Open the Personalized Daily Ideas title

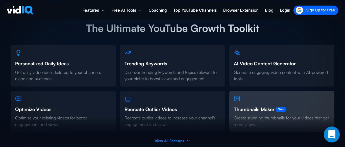pyautogui.click(x=42, y=64)
